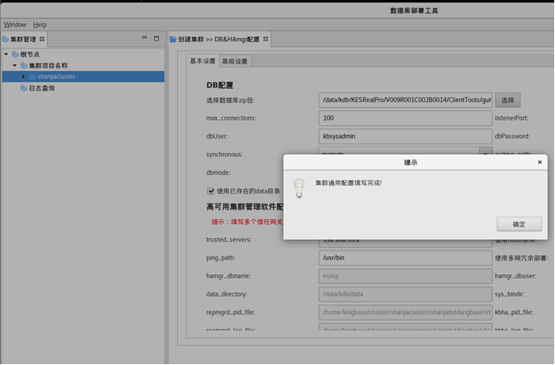Close the 集群管理 panel tab
This screenshot has width=555, height=365.
[43, 39]
